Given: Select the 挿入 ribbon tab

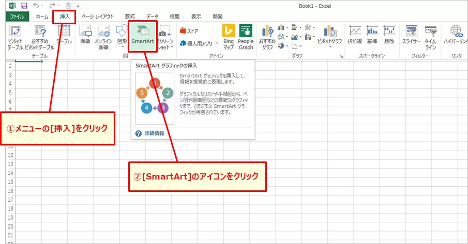Looking at the screenshot, I should tap(65, 17).
